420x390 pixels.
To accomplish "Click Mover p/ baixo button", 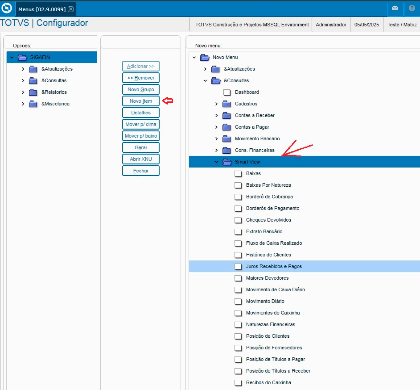I will click(x=141, y=136).
